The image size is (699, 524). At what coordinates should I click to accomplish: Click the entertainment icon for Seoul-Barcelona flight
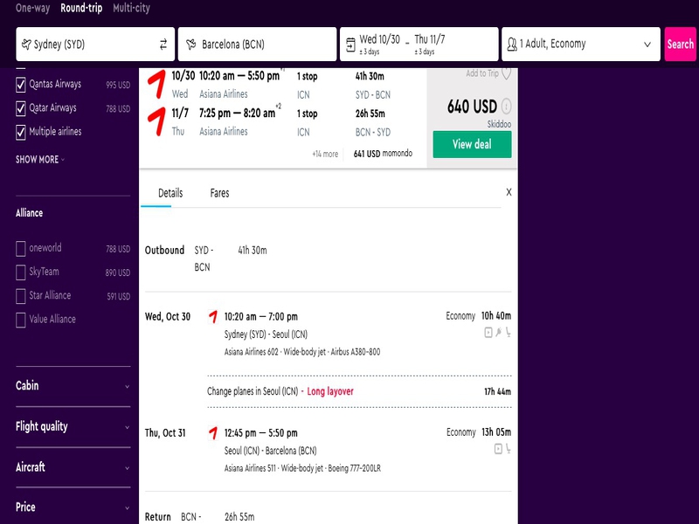[x=498, y=449]
